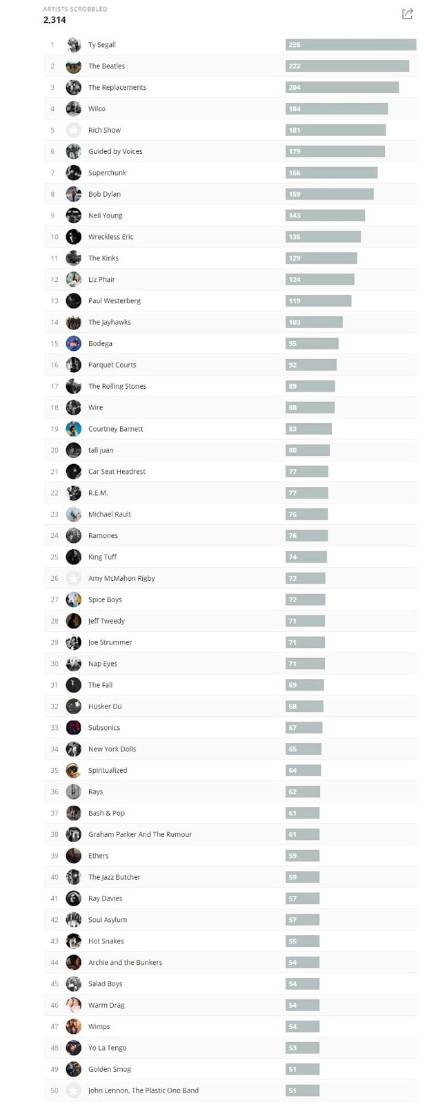Click Ty Segall 235 scrobbles bar
Image resolution: width=427 pixels, height=1105 pixels.
coord(350,45)
